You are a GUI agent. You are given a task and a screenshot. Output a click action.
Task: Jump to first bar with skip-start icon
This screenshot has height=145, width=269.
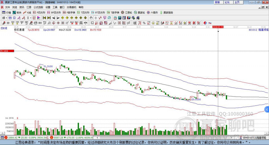point(44,18)
